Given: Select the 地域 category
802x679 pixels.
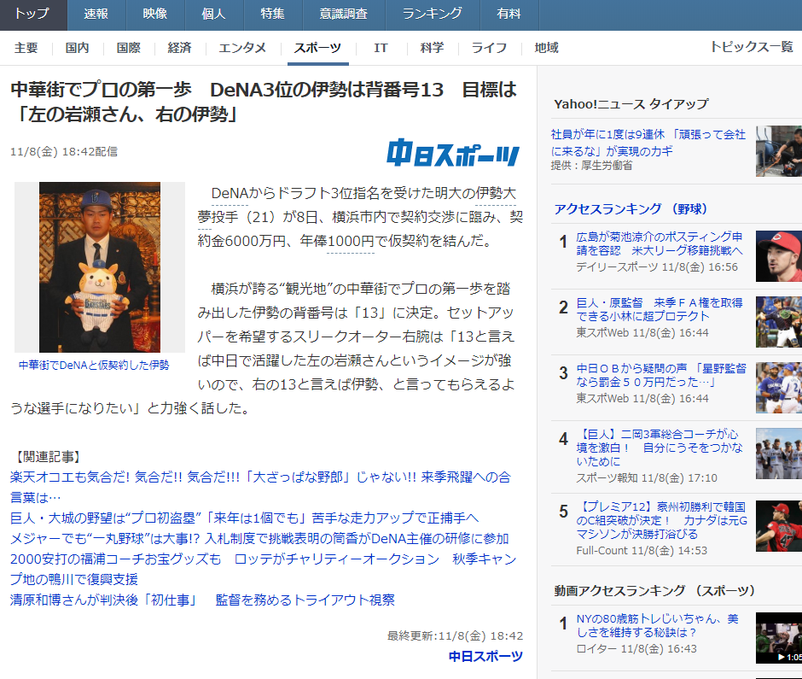Looking at the screenshot, I should pyautogui.click(x=546, y=48).
